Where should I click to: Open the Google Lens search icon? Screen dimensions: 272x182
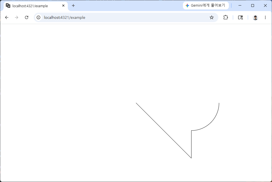click(x=240, y=17)
